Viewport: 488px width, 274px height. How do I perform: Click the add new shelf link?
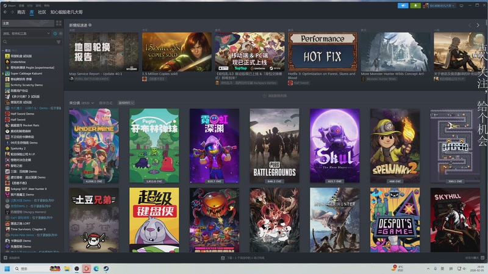tap(274, 96)
